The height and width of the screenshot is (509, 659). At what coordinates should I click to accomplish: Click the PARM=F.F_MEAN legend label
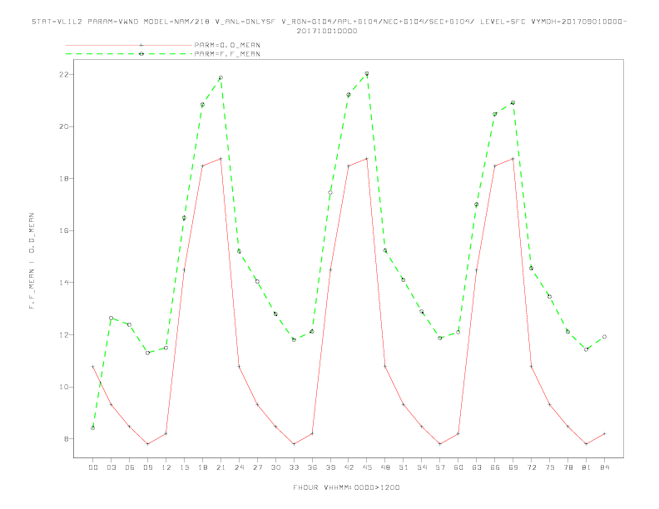pos(227,54)
